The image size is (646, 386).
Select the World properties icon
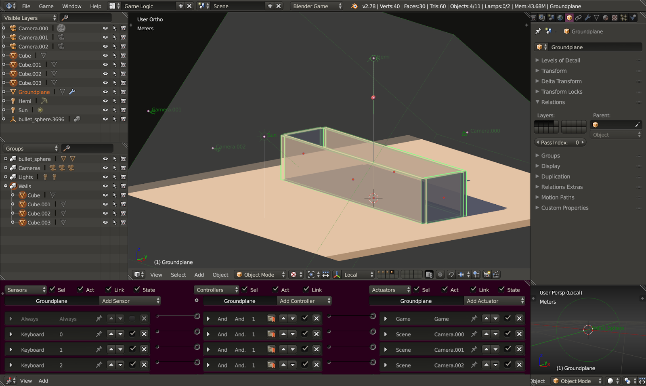560,17
